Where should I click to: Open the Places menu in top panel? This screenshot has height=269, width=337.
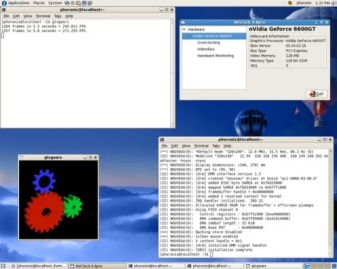point(39,3)
